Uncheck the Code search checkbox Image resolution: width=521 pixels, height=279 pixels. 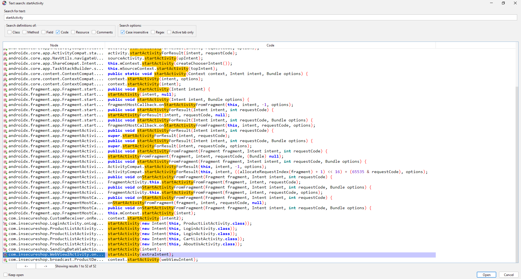coord(58,32)
